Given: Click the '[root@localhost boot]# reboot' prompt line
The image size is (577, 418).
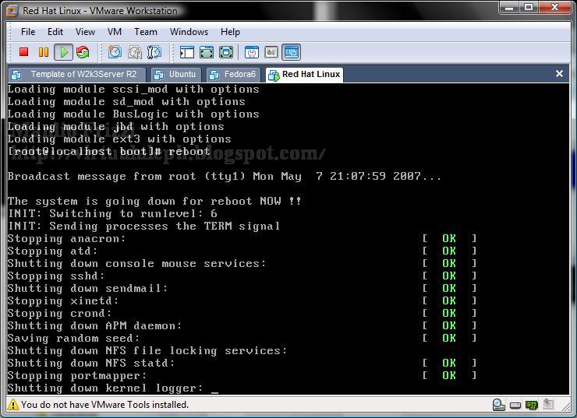Looking at the screenshot, I should 109,151.
